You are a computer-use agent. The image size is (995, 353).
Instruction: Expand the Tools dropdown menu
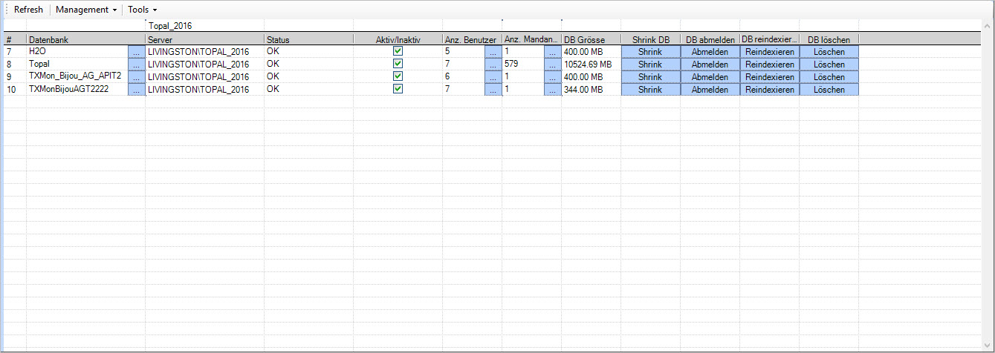pyautogui.click(x=142, y=10)
